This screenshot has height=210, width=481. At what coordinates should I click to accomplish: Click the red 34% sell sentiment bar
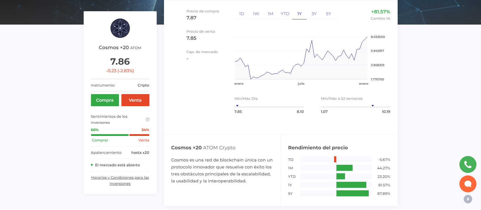point(139,135)
